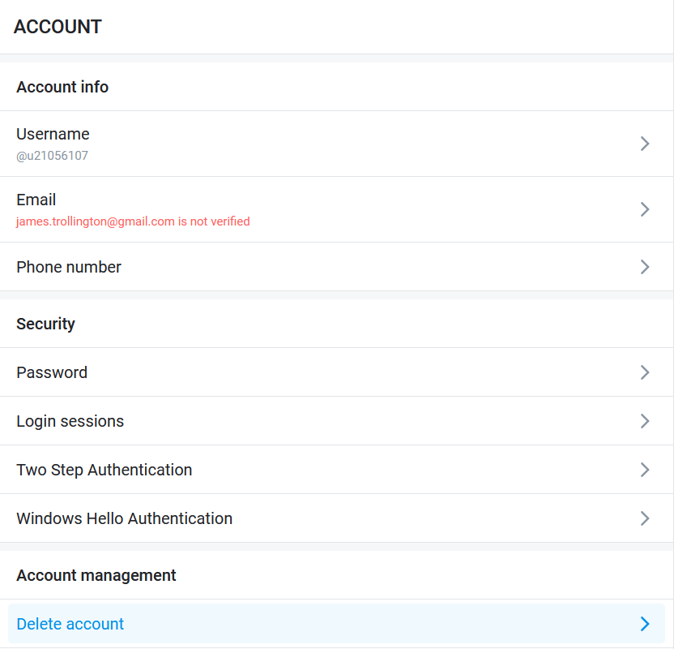This screenshot has width=674, height=649.
Task: Click the chevron arrow on Email row
Action: (x=645, y=209)
